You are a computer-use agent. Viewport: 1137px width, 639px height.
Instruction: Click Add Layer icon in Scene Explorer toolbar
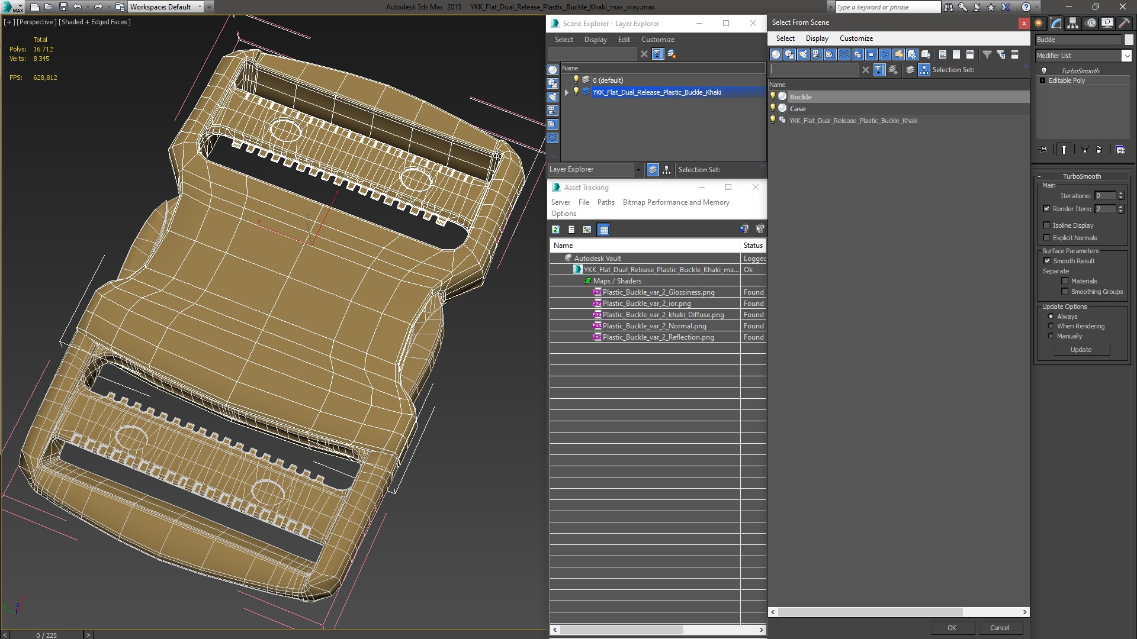672,54
